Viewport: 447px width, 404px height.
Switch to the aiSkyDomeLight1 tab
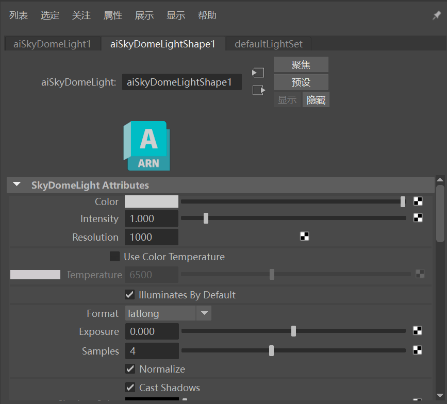pos(52,44)
